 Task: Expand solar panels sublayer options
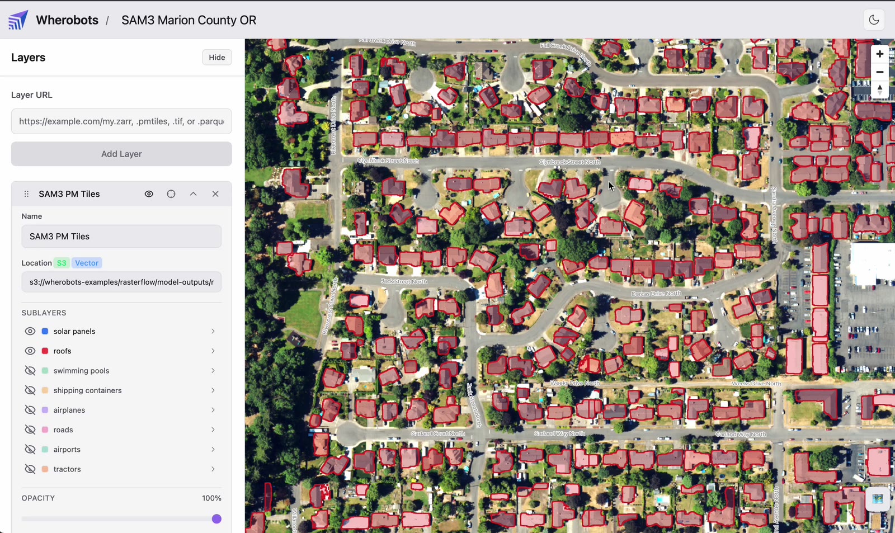click(x=213, y=331)
